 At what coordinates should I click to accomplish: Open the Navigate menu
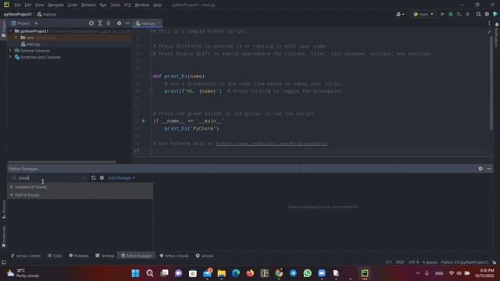(x=55, y=5)
